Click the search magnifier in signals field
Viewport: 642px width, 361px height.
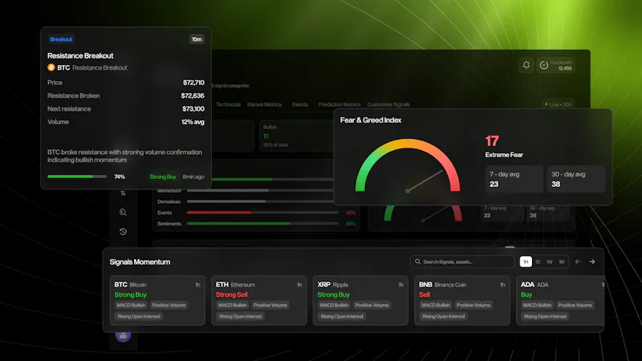click(x=417, y=262)
